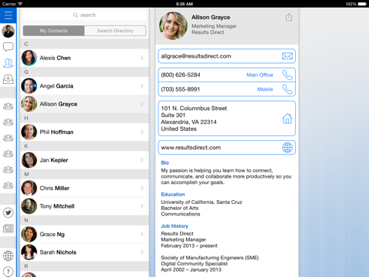Click the envelope email icon
The height and width of the screenshot is (277, 369).
click(288, 56)
